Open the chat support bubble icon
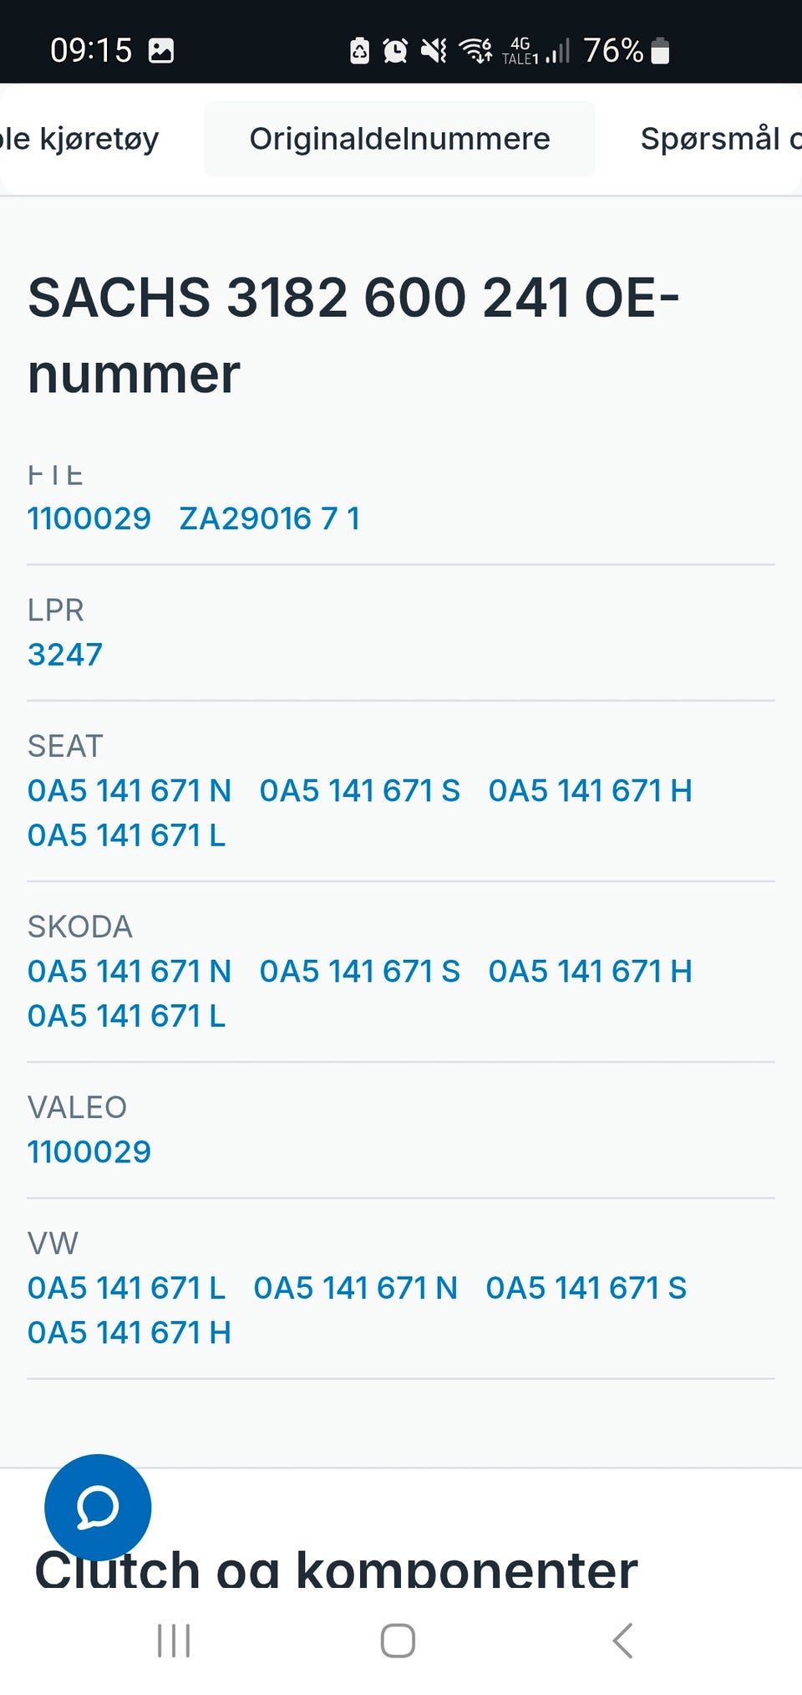802x1695 pixels. click(98, 1507)
